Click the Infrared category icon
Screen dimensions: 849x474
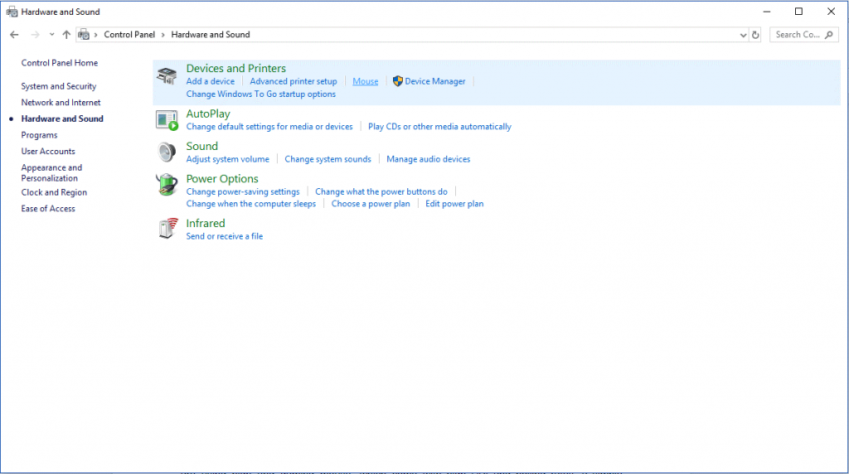point(167,229)
